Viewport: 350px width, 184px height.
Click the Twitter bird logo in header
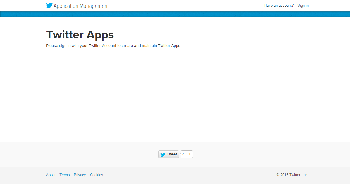click(49, 5)
